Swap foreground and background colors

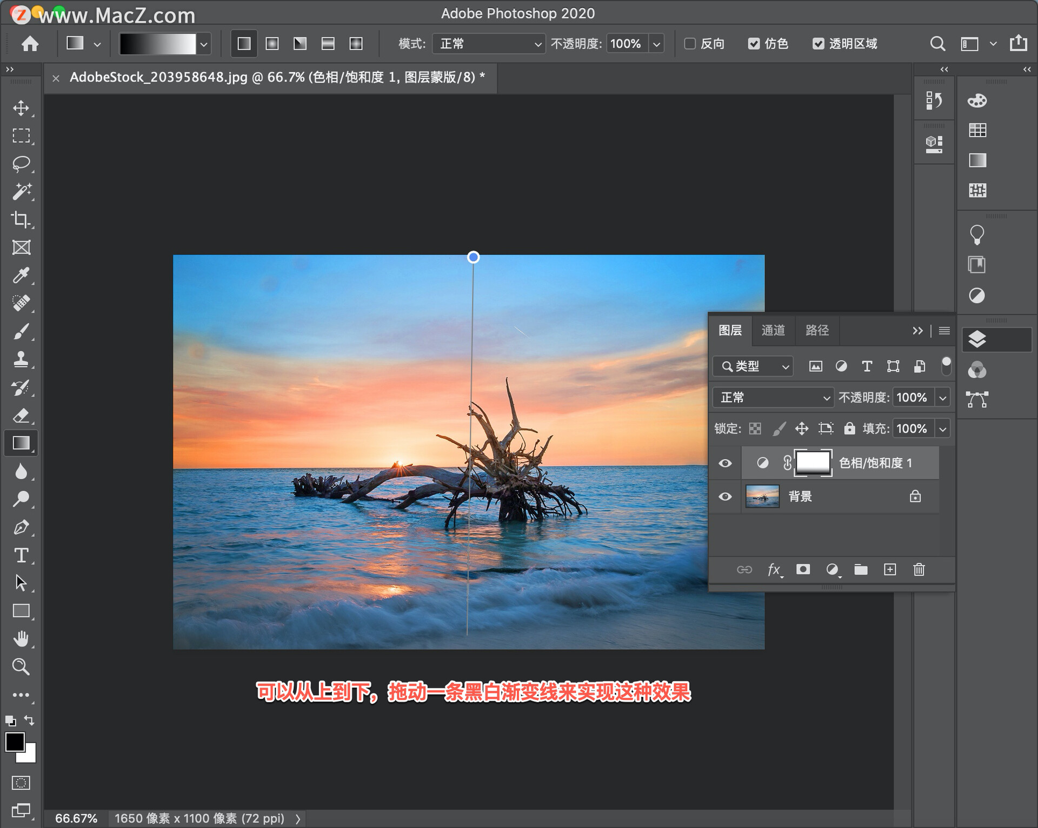pos(29,720)
